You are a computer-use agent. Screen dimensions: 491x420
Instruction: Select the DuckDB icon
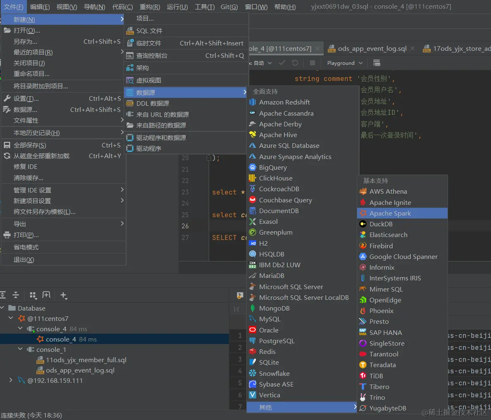click(362, 224)
